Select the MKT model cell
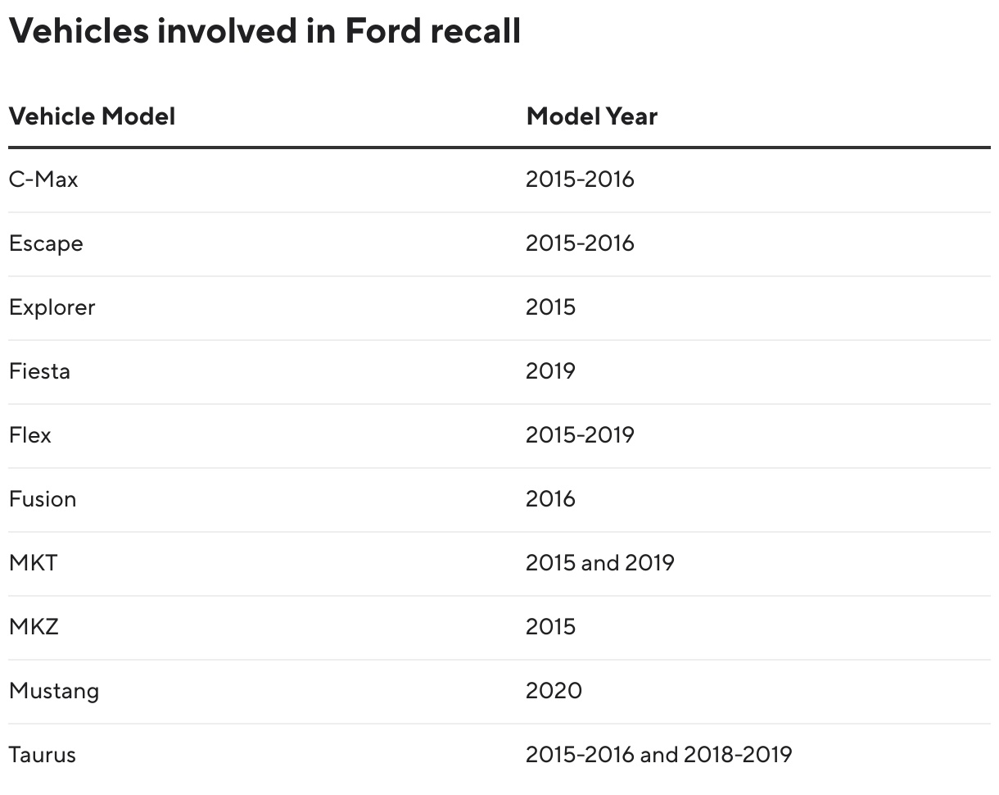 tap(34, 563)
